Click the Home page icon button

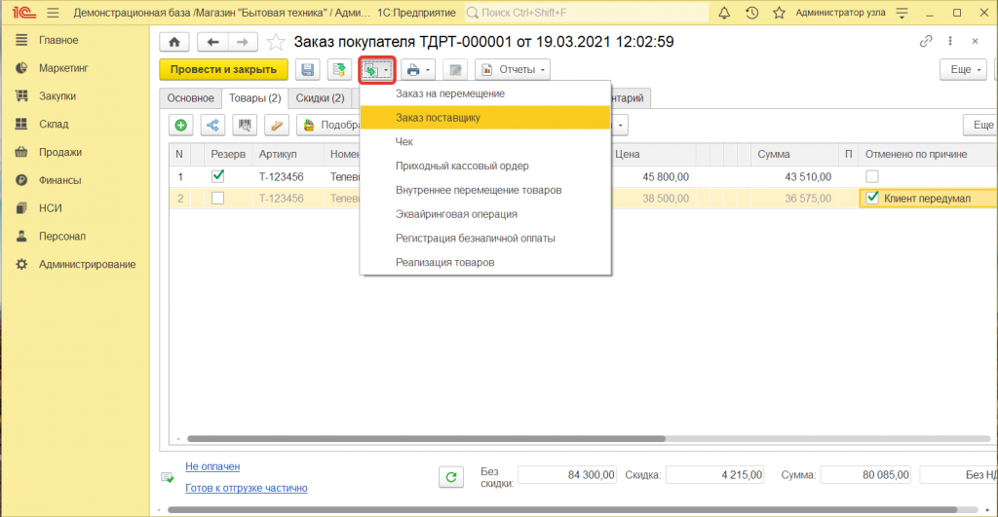point(174,42)
